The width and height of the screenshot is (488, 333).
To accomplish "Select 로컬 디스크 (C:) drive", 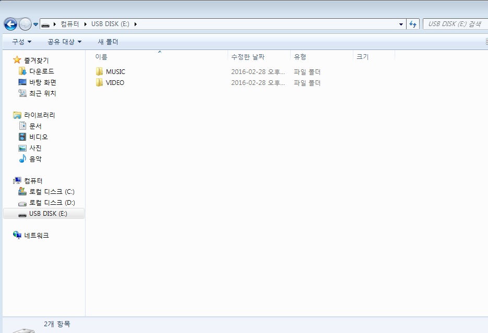I will tap(51, 191).
